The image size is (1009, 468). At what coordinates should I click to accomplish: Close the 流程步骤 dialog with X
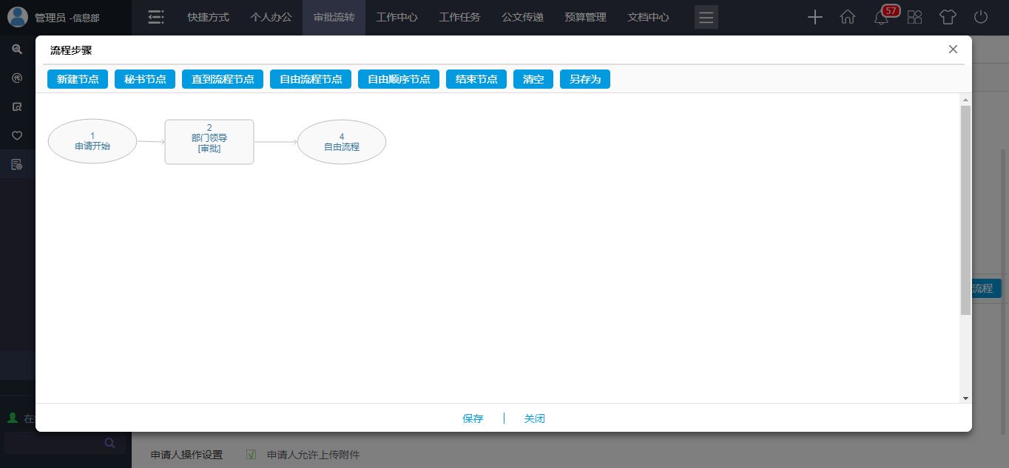click(953, 50)
